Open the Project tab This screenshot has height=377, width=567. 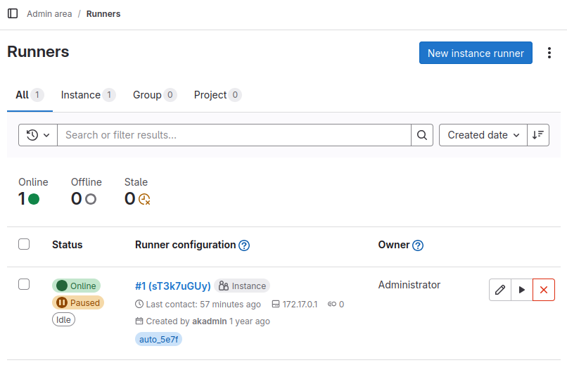click(217, 95)
